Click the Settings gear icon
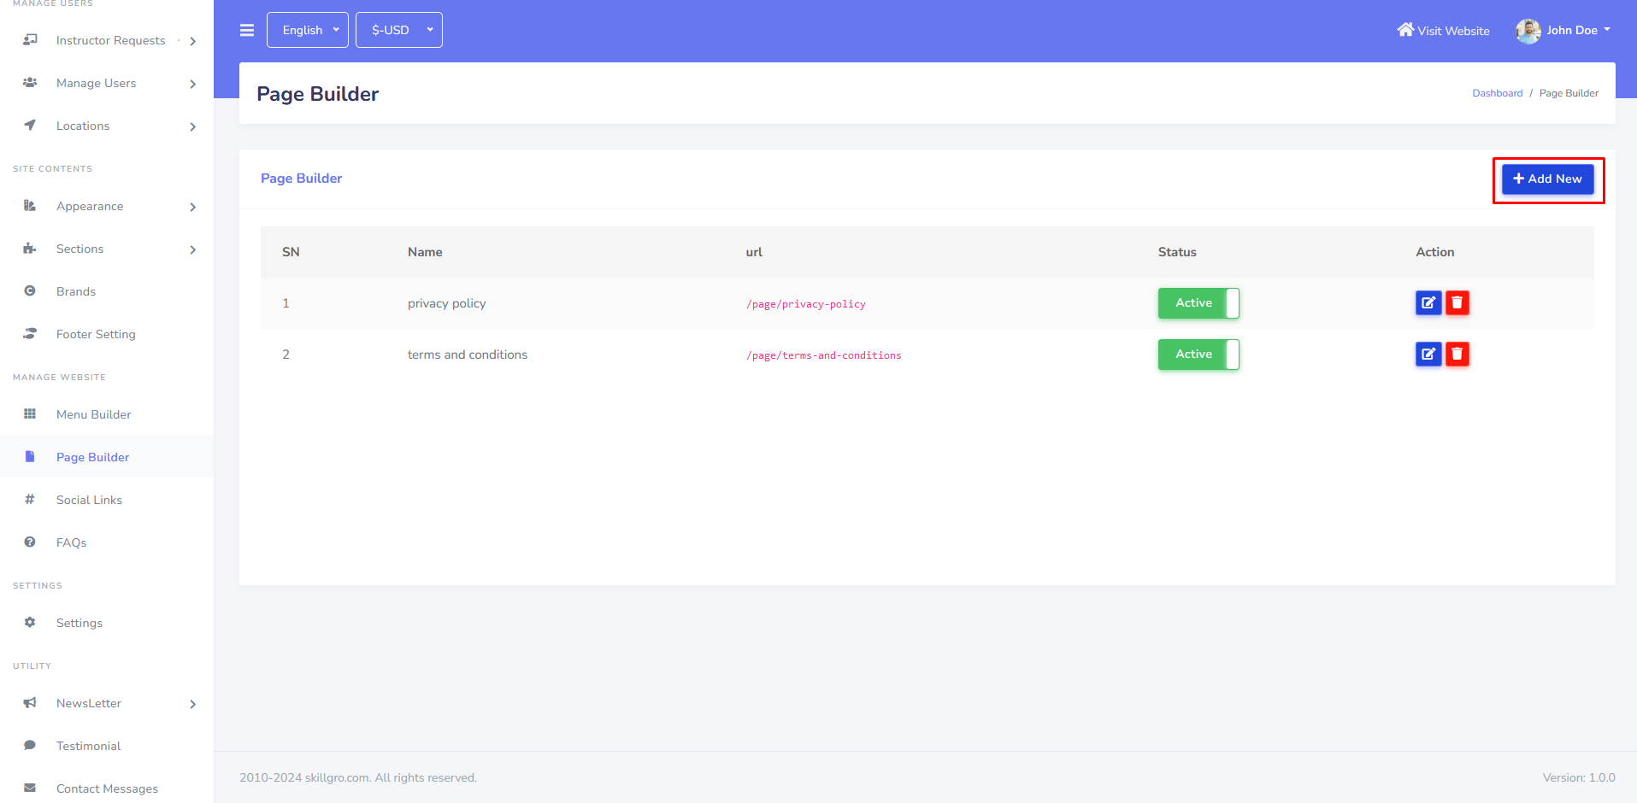This screenshot has width=1637, height=803. point(30,623)
